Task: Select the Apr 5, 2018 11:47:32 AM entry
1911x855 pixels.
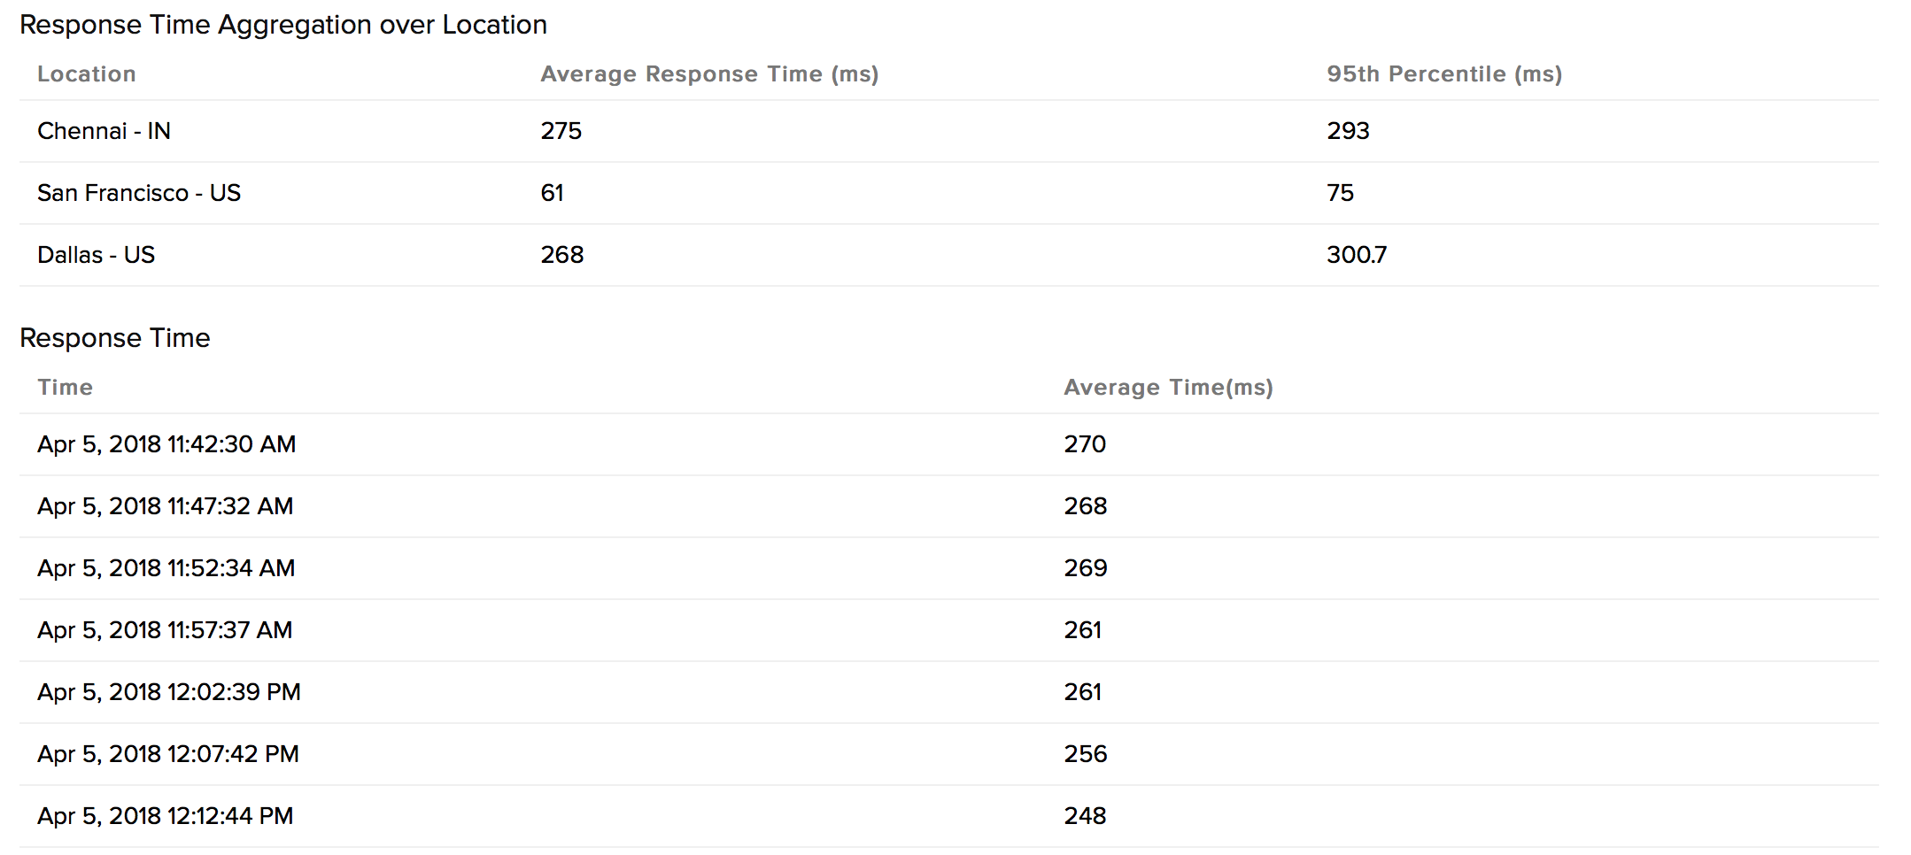Action: pyautogui.click(x=166, y=506)
